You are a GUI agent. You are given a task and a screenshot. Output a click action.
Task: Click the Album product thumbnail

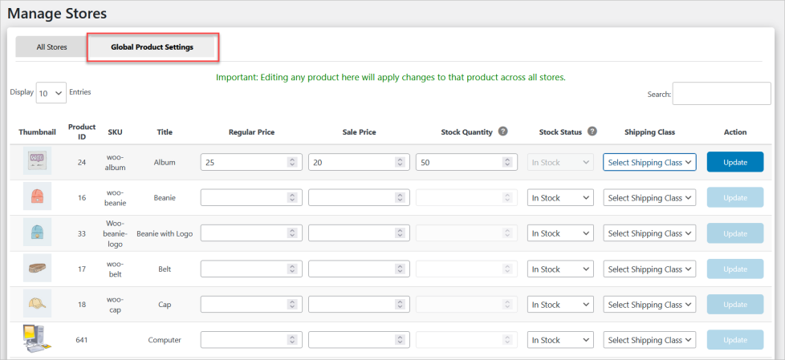[x=37, y=161]
